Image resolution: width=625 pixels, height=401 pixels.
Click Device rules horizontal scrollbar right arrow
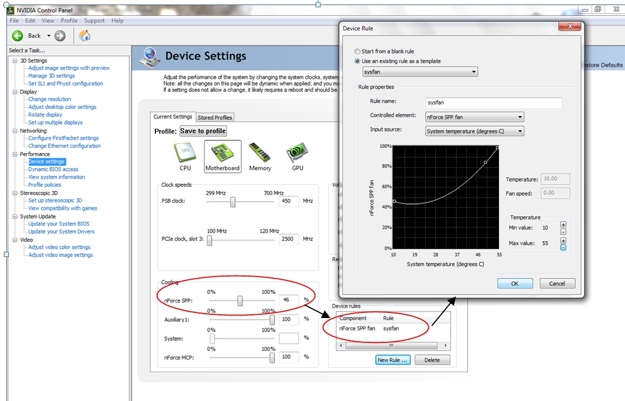click(445, 346)
